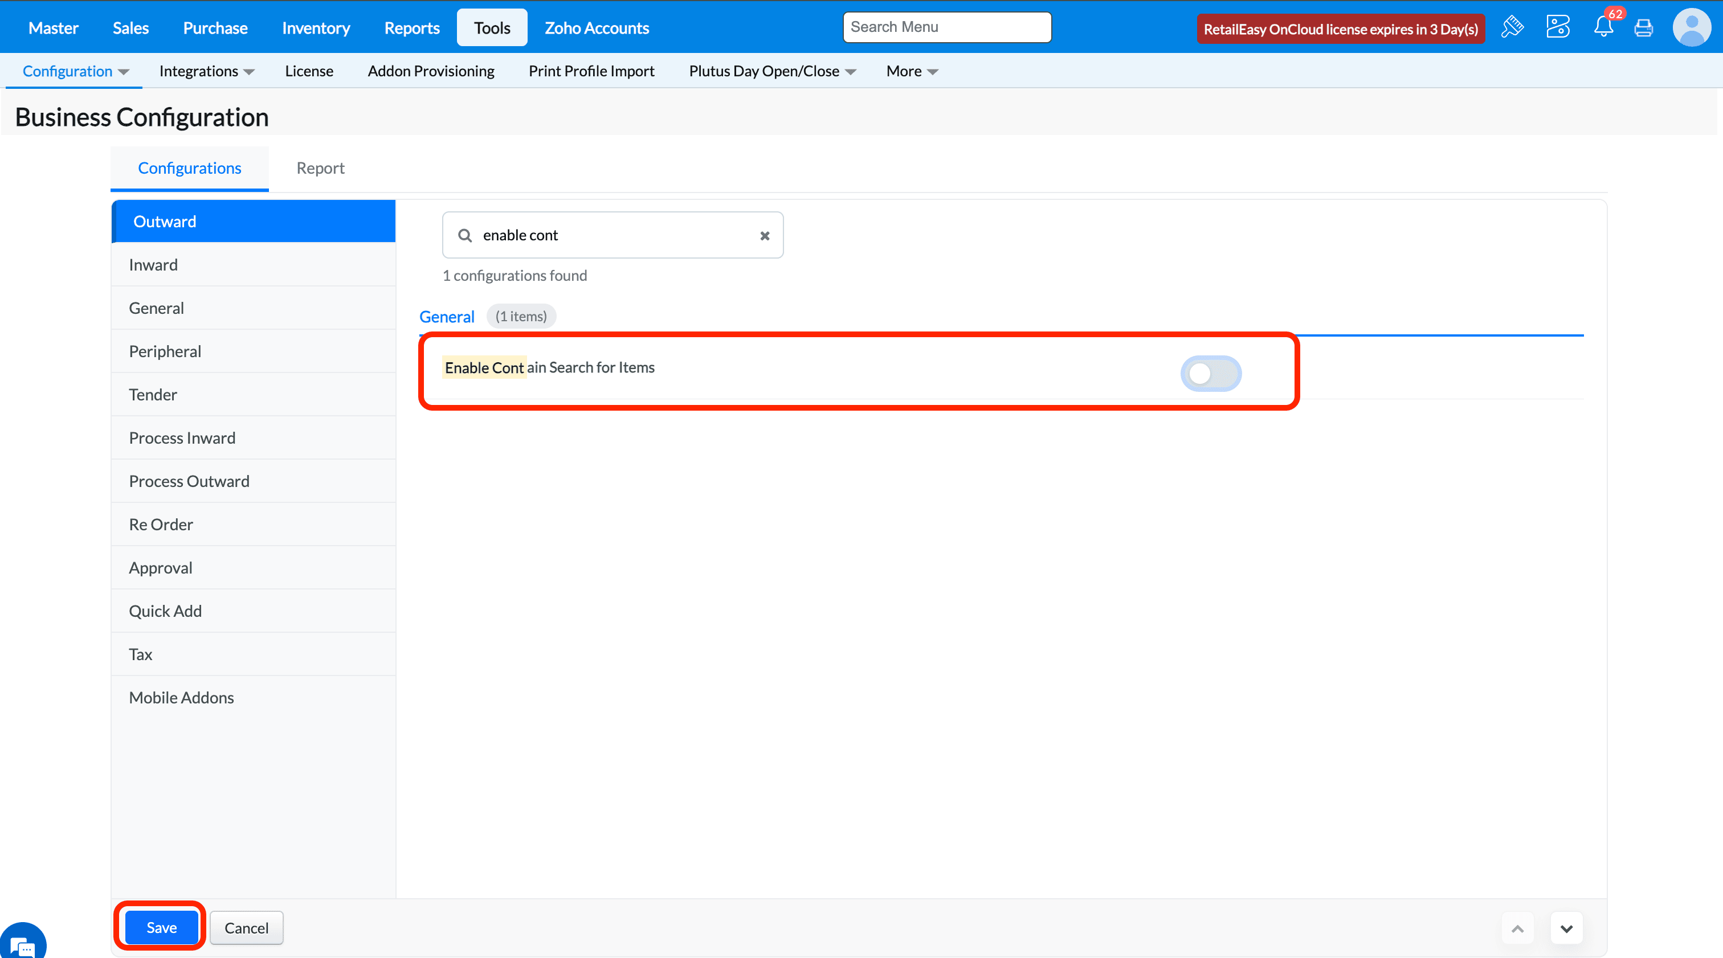Open the Plutus Day Open/Close dropdown

772,71
